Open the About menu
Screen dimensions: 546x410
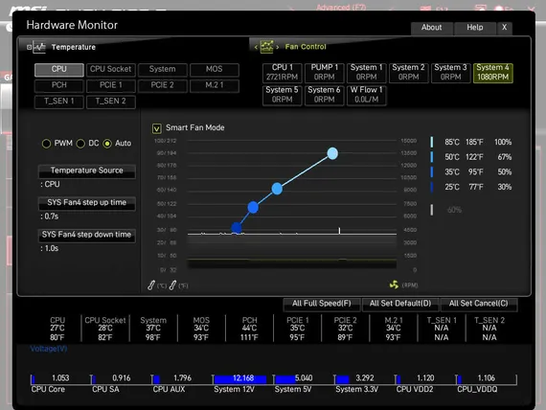(x=432, y=28)
